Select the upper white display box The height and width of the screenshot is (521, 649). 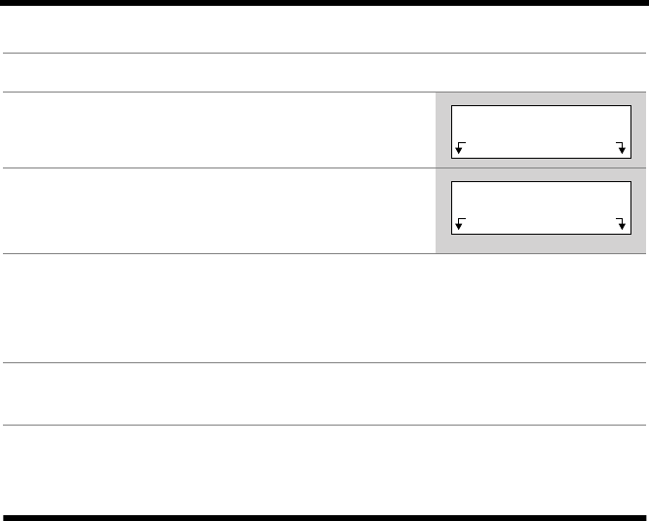click(x=540, y=122)
